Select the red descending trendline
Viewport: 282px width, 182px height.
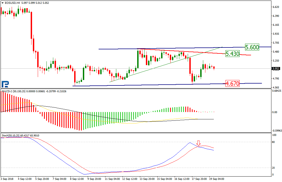pyautogui.click(x=190, y=52)
